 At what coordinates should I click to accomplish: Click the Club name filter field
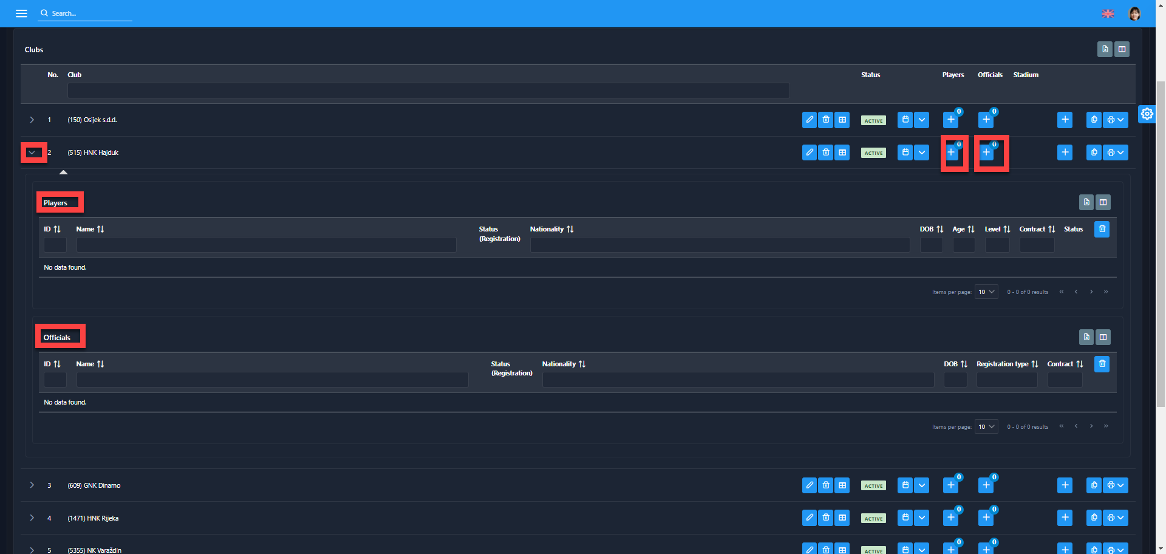pyautogui.click(x=428, y=91)
